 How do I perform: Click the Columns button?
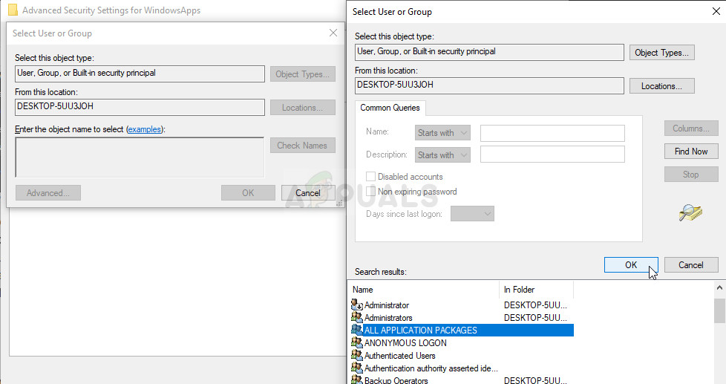click(691, 128)
